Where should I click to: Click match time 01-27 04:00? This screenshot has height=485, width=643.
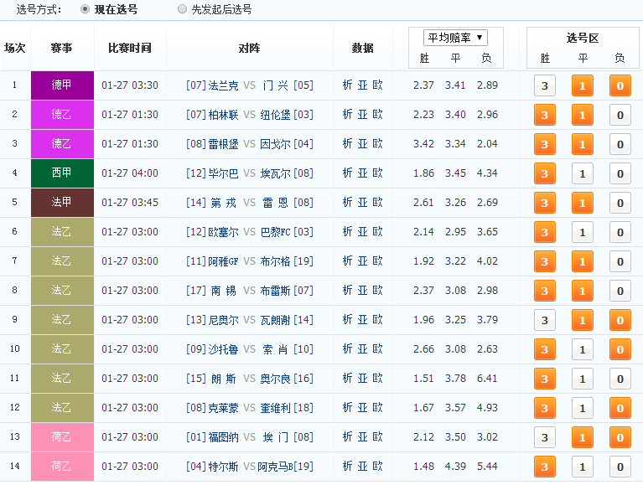tap(130, 173)
